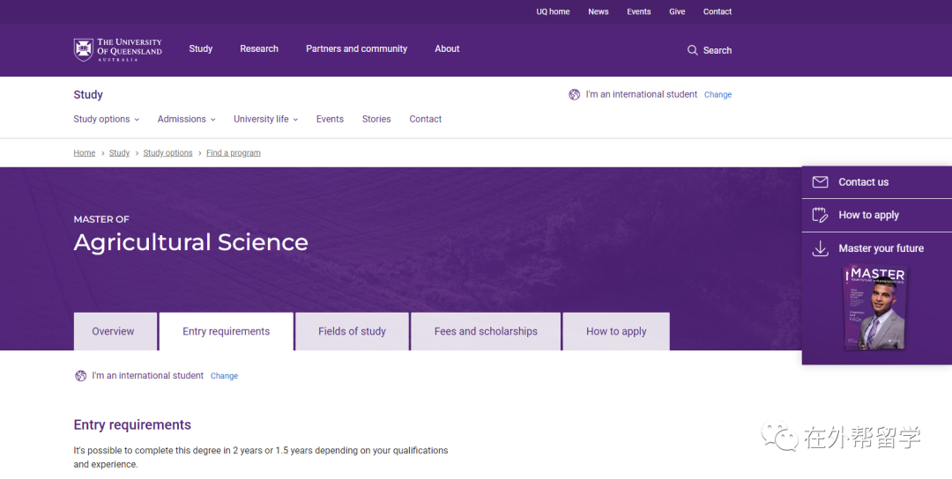This screenshot has height=479, width=952.
Task: Click the Search label in the header
Action: [x=717, y=50]
